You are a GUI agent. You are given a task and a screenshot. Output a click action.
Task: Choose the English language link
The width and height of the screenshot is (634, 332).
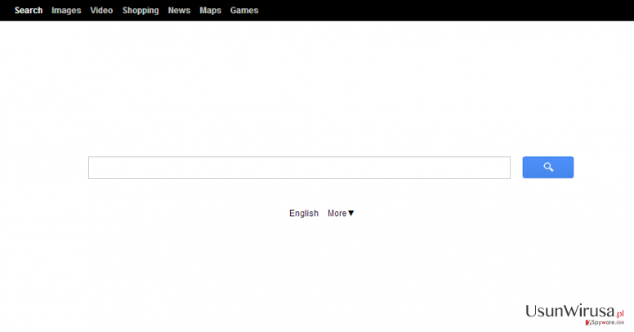tap(304, 213)
